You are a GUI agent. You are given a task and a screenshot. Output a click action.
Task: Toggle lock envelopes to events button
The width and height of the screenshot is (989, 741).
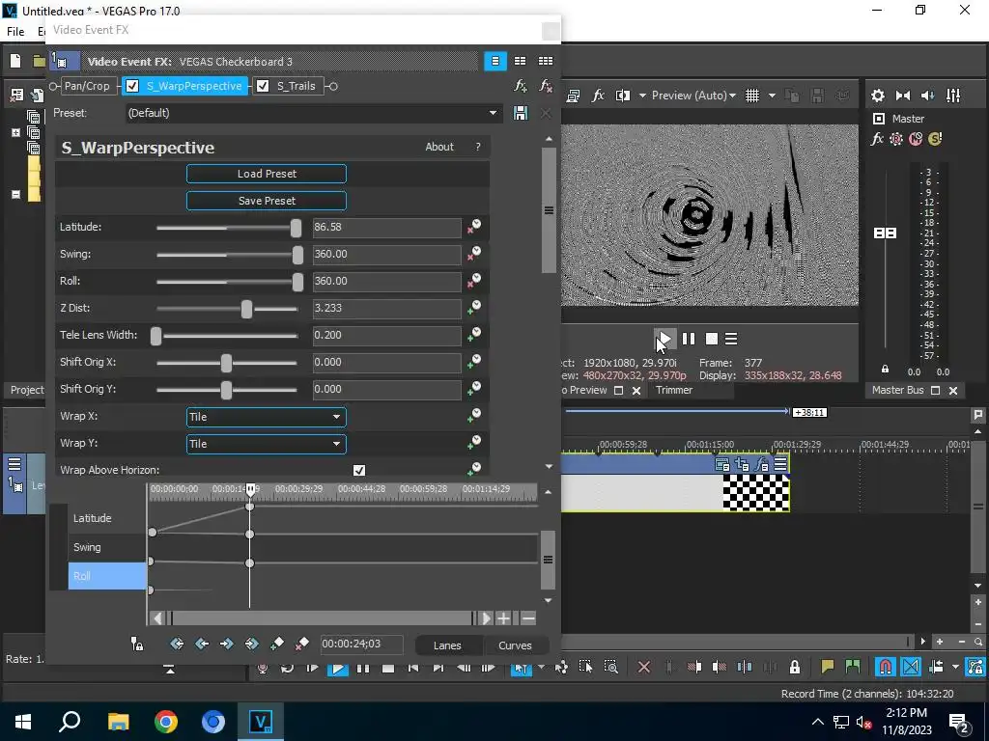point(975,668)
